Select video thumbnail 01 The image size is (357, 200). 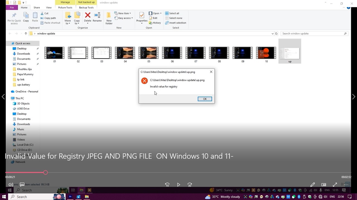point(54,53)
